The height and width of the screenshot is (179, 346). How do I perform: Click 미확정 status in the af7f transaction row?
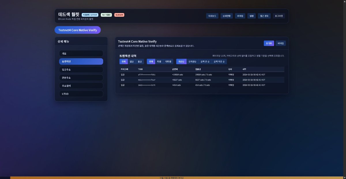(x=231, y=75)
